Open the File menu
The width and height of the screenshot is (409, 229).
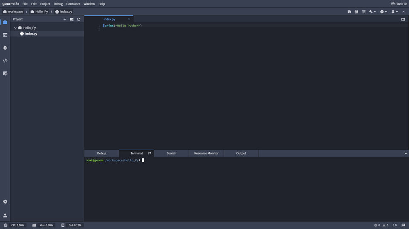tap(25, 4)
